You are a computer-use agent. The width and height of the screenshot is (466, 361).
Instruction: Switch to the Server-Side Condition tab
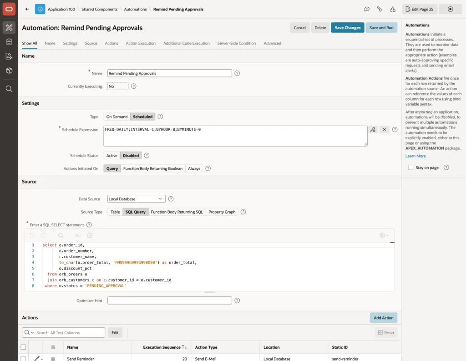click(x=237, y=43)
